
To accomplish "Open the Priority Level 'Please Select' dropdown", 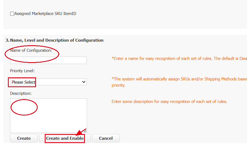I will point(48,82).
